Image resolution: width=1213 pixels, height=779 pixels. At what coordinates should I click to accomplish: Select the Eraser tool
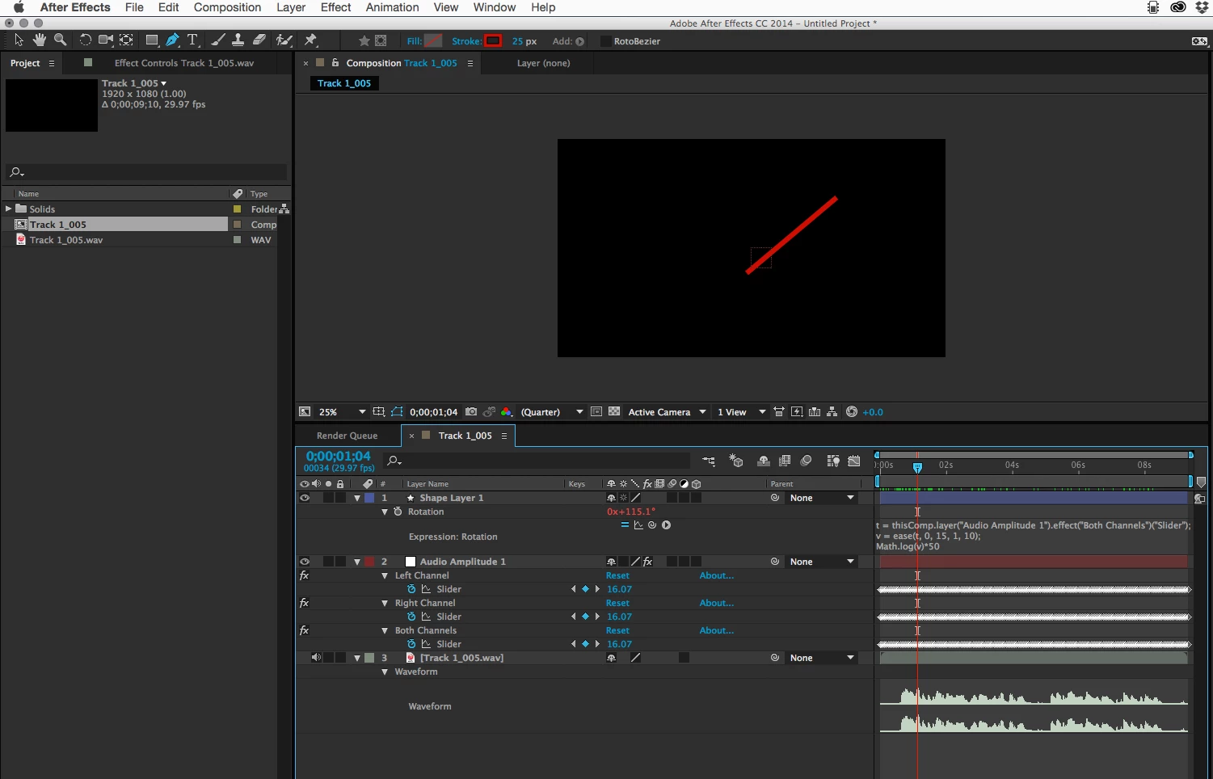click(259, 40)
